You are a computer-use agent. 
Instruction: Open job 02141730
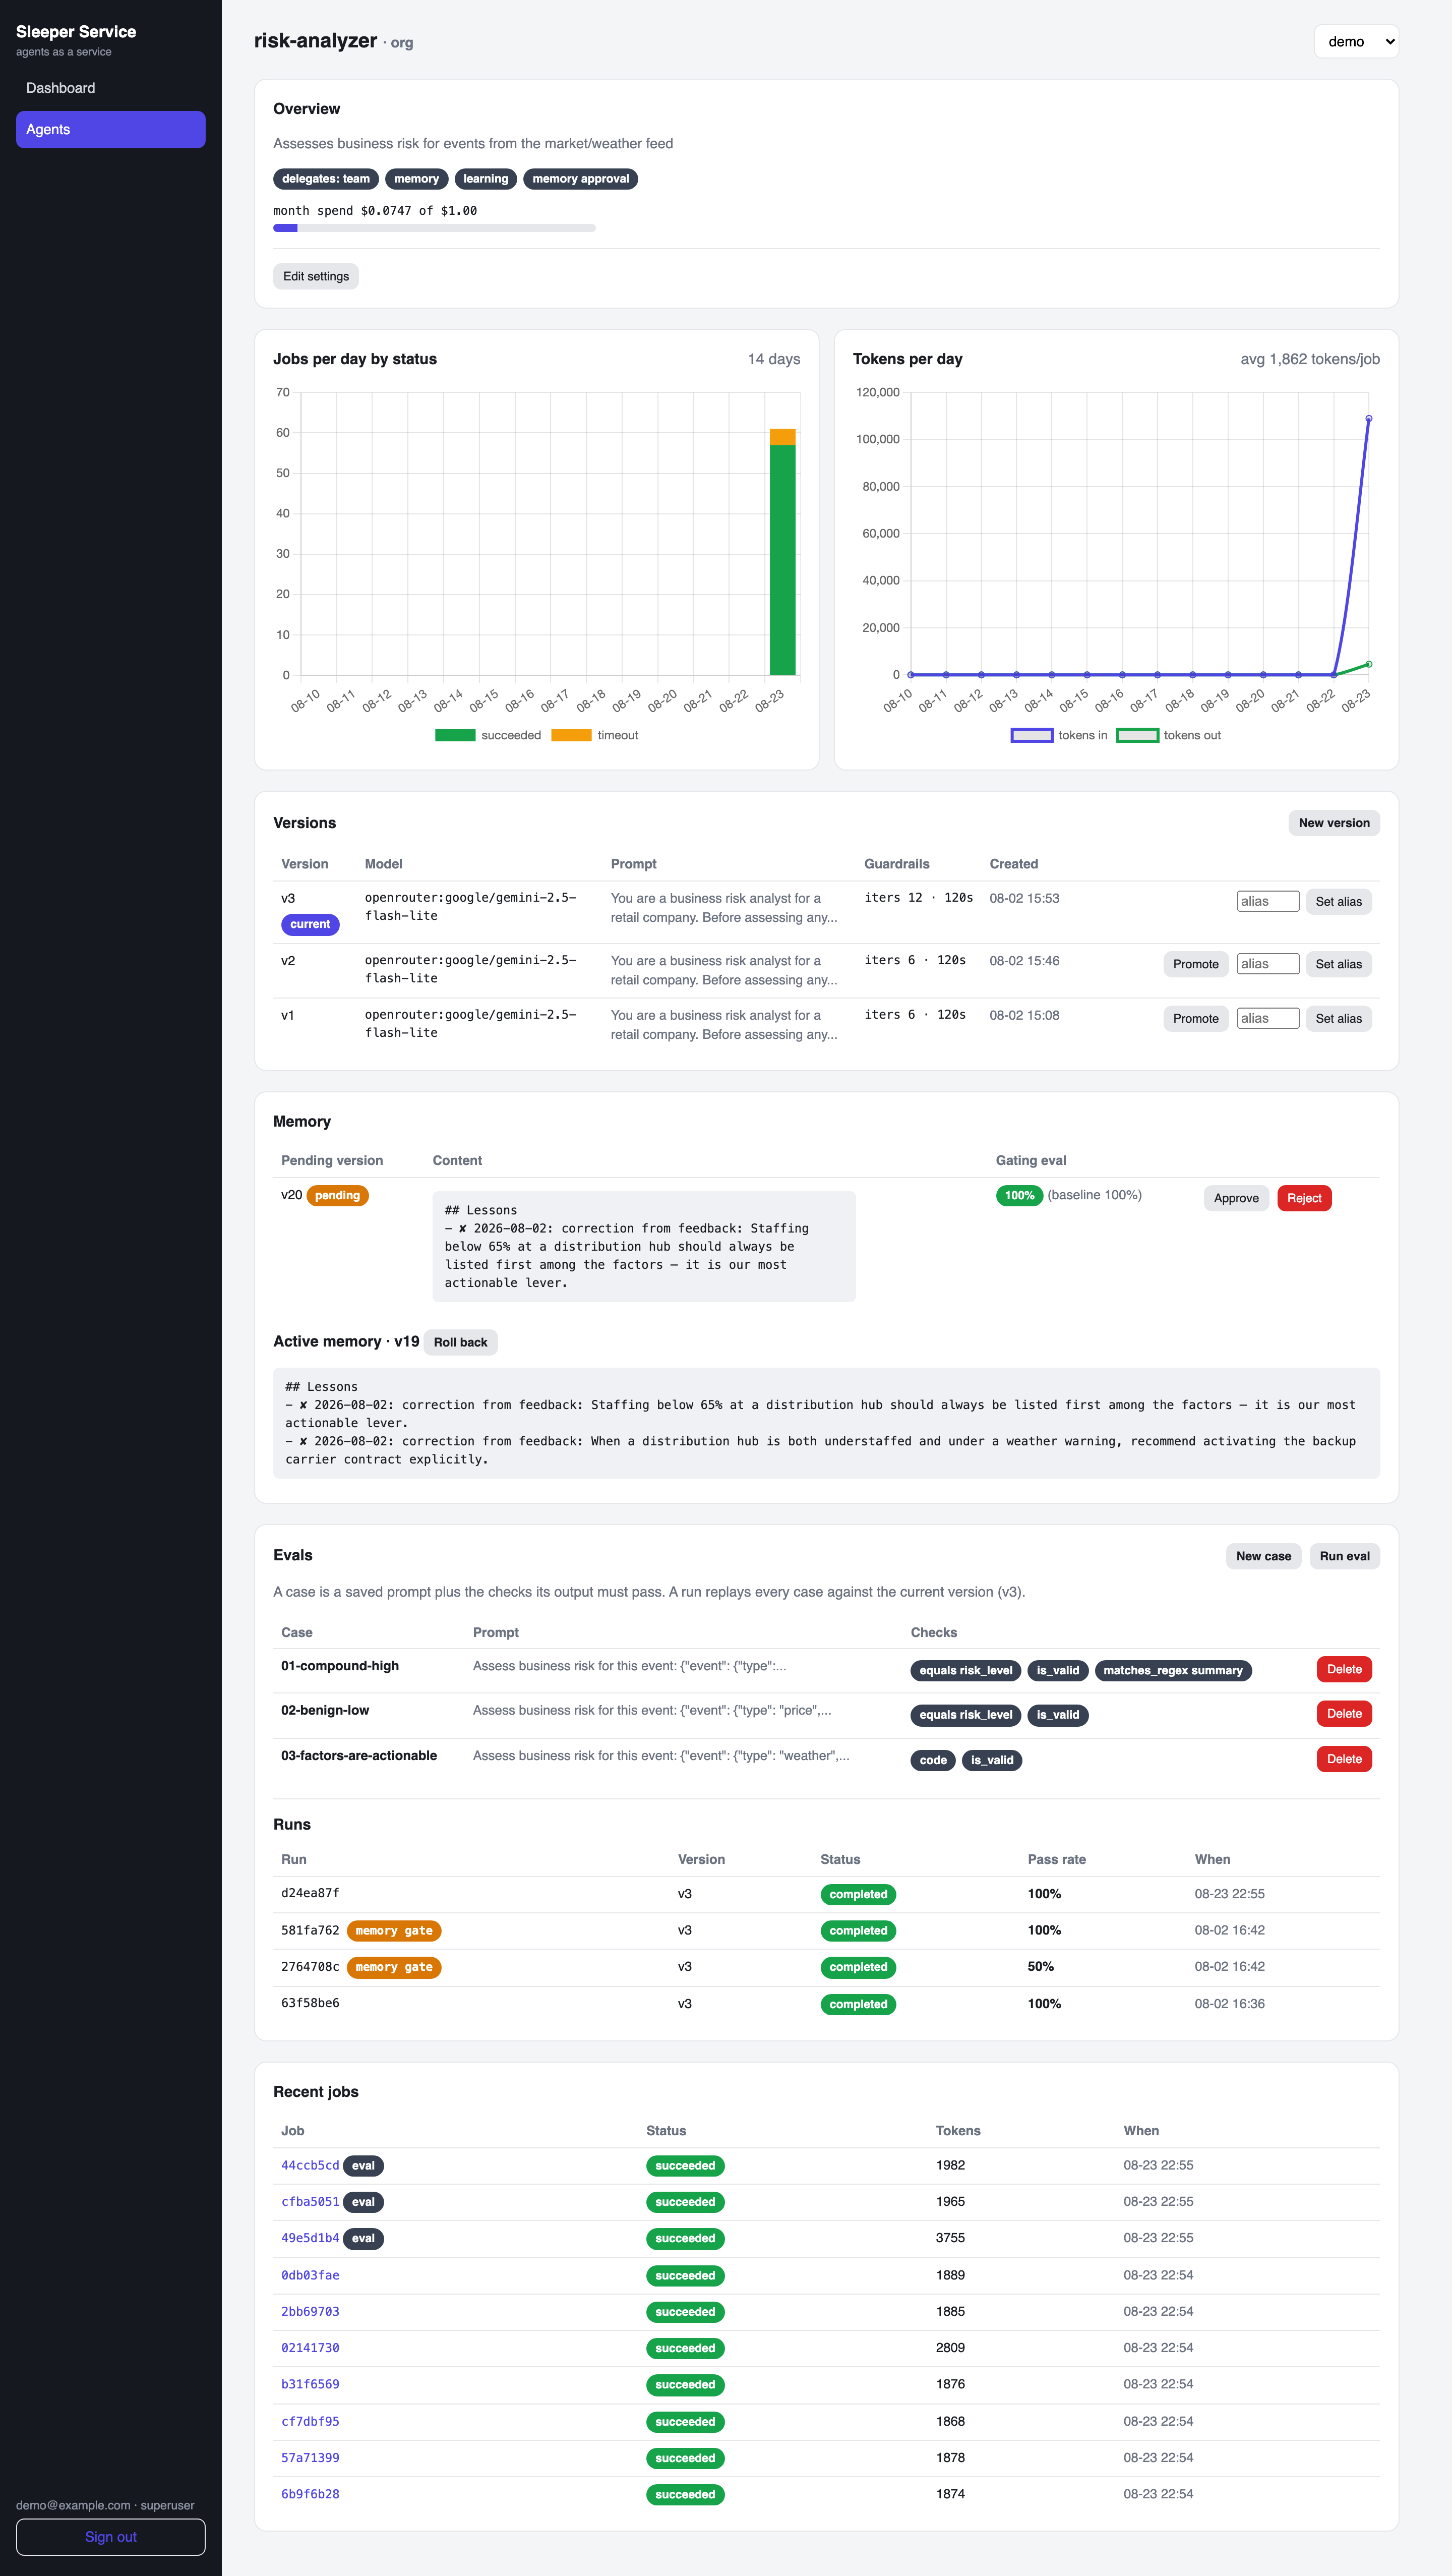(310, 2349)
